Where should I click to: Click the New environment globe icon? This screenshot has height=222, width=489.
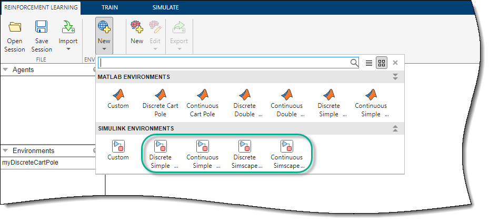(x=104, y=28)
